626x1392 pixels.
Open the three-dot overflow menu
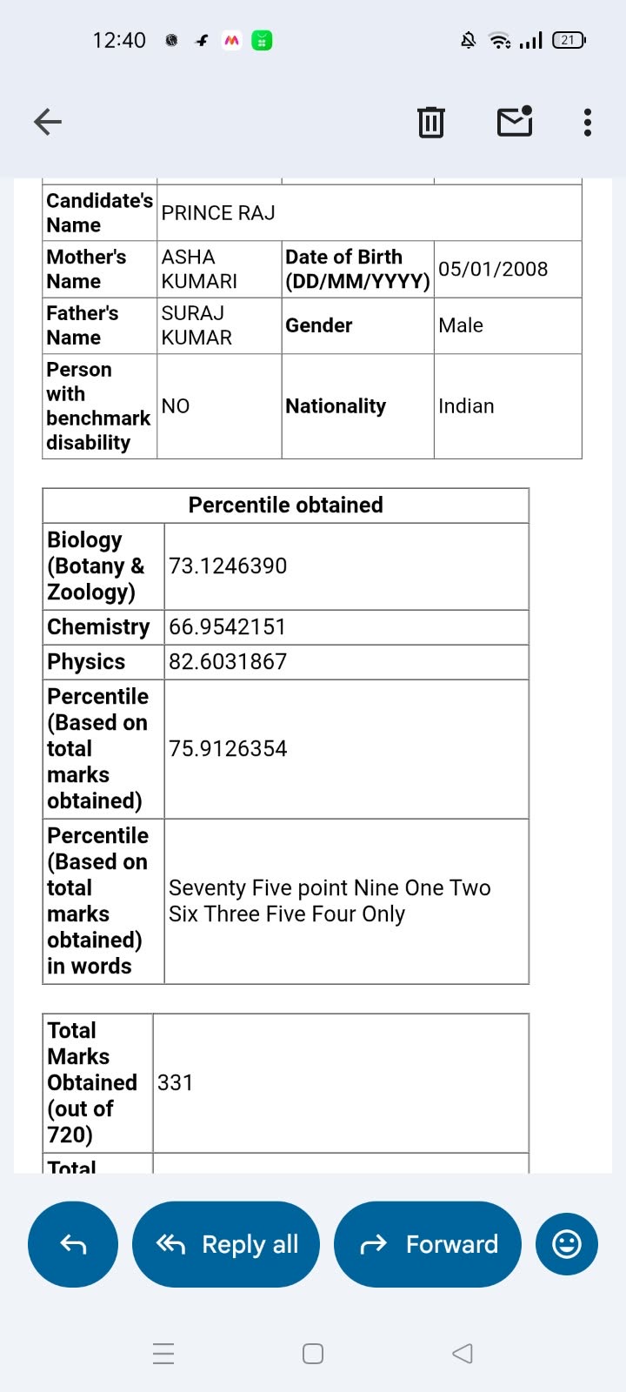(588, 122)
